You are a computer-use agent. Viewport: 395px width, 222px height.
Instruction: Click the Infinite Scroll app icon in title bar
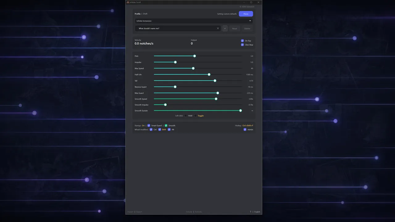pyautogui.click(x=128, y=2)
